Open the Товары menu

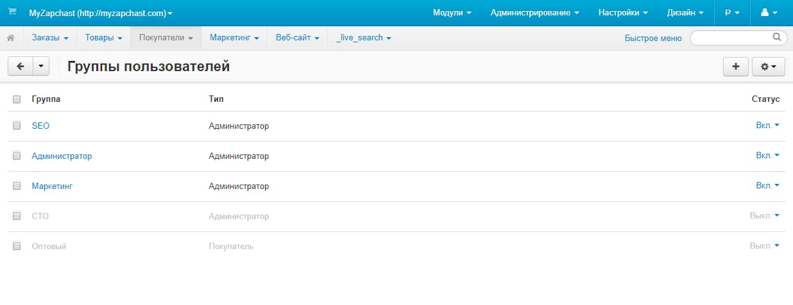coord(103,38)
